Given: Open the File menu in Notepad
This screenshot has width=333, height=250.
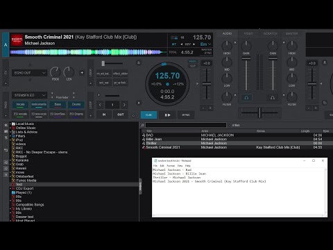Looking at the screenshot, I should pos(155,166).
